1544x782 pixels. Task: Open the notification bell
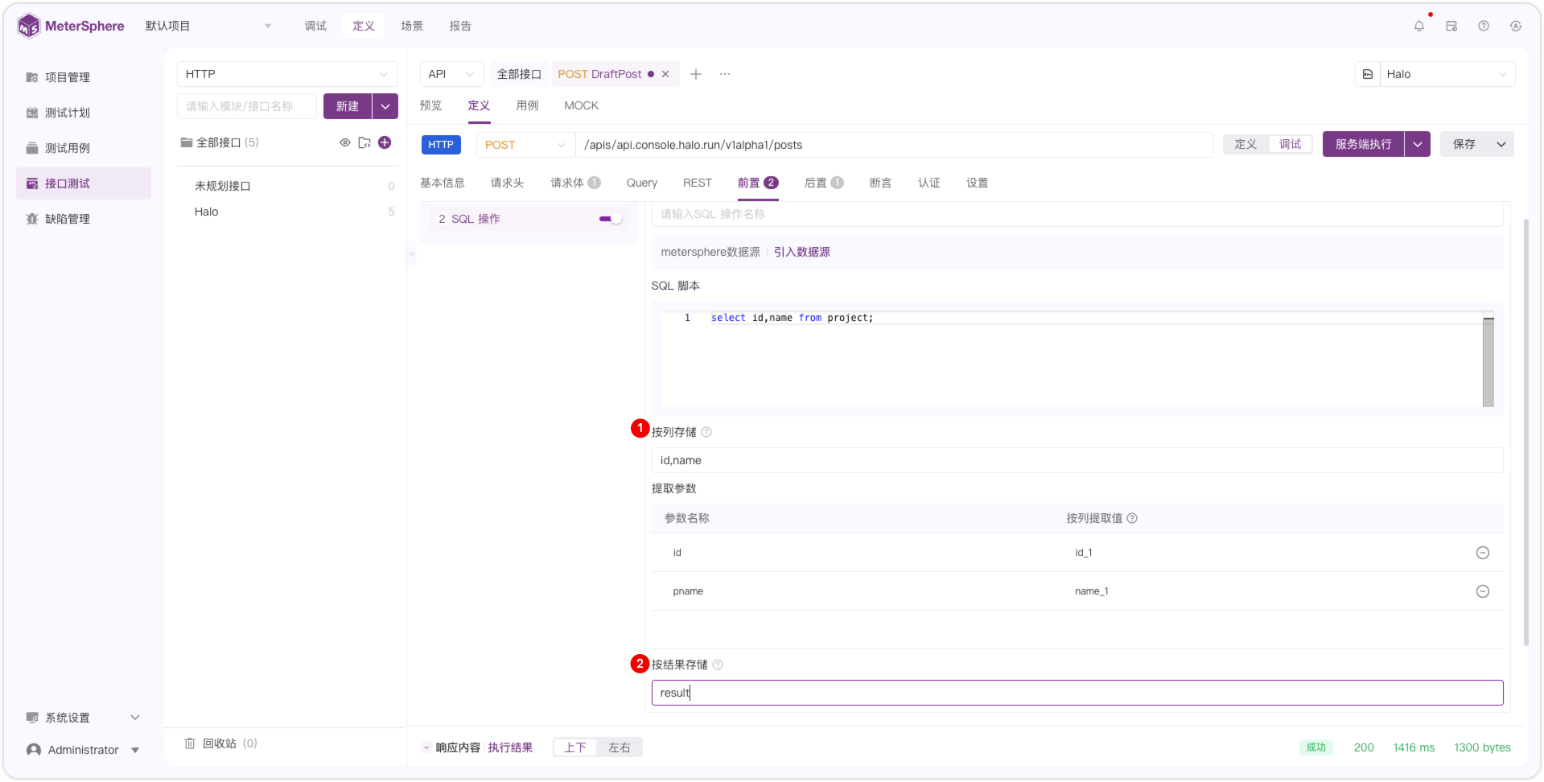(1418, 26)
